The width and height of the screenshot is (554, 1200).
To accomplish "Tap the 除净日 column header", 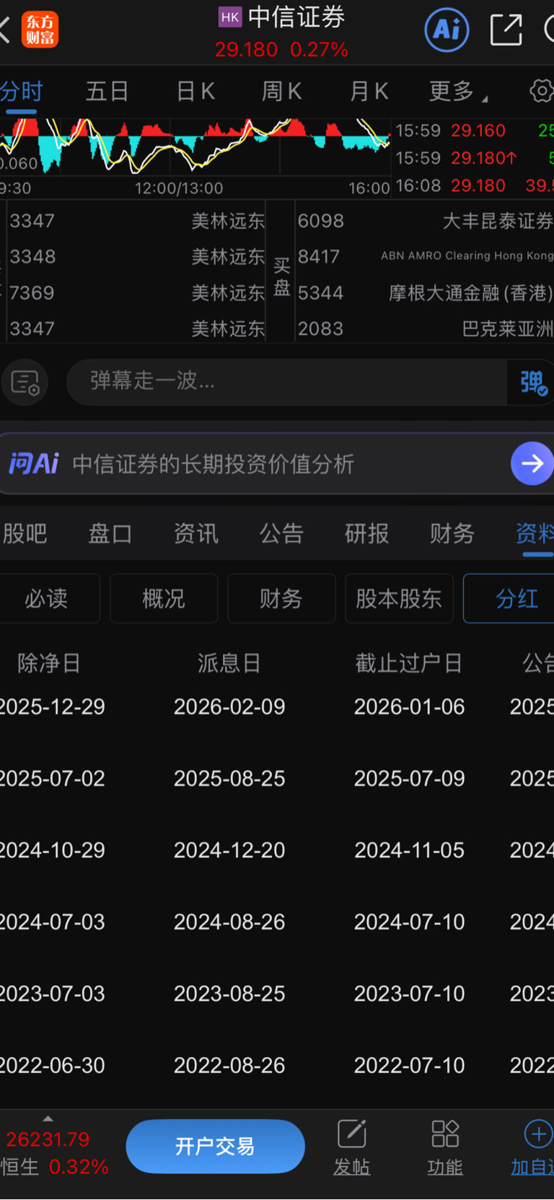I will click(x=49, y=663).
